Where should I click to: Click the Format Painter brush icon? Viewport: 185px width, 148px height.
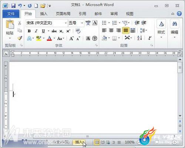20,38
